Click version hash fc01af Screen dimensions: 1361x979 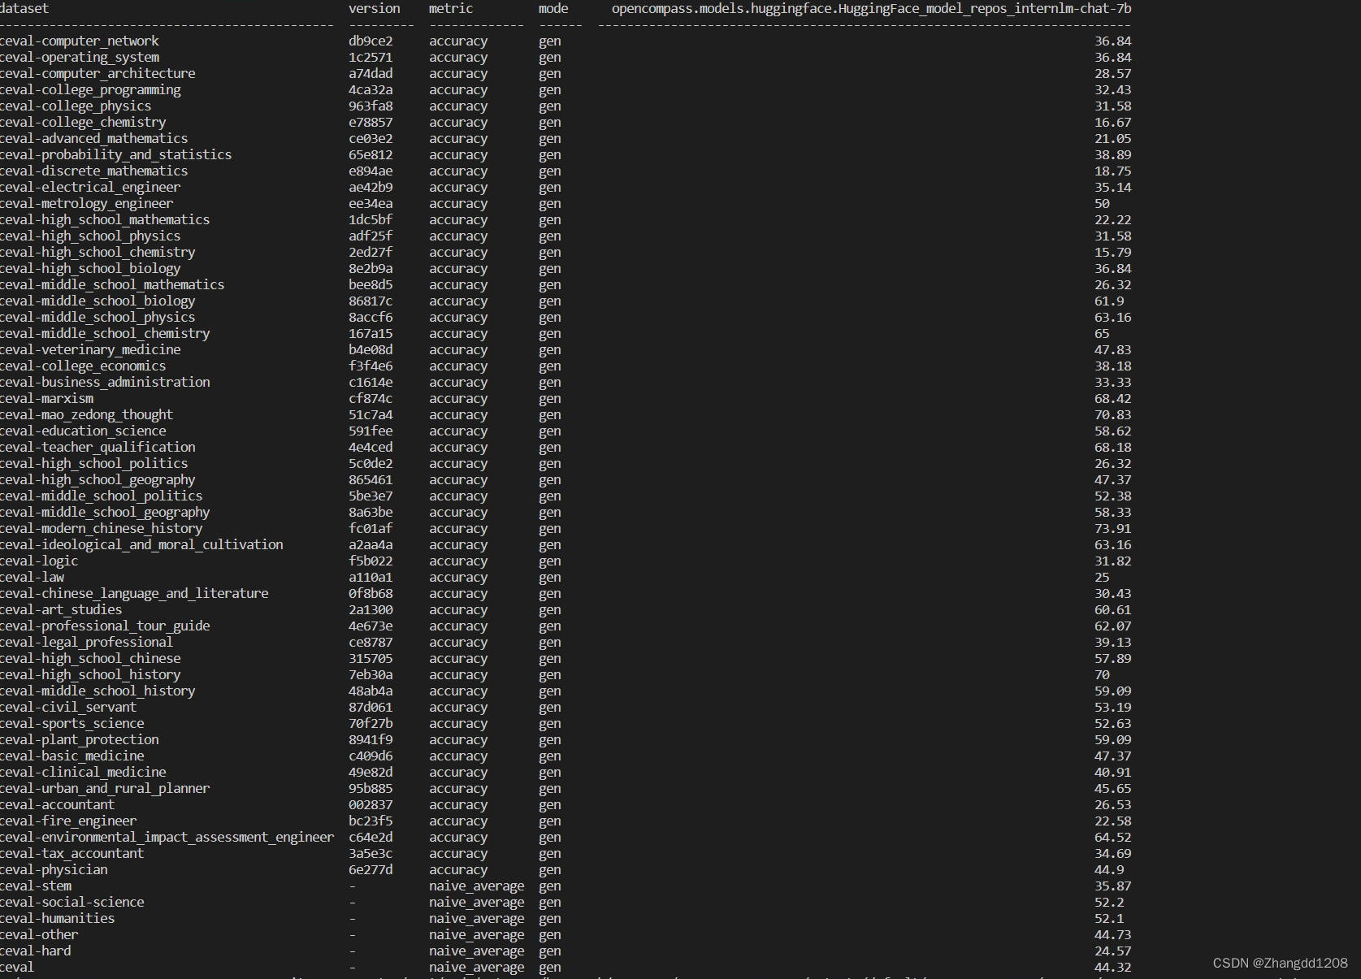pos(371,528)
